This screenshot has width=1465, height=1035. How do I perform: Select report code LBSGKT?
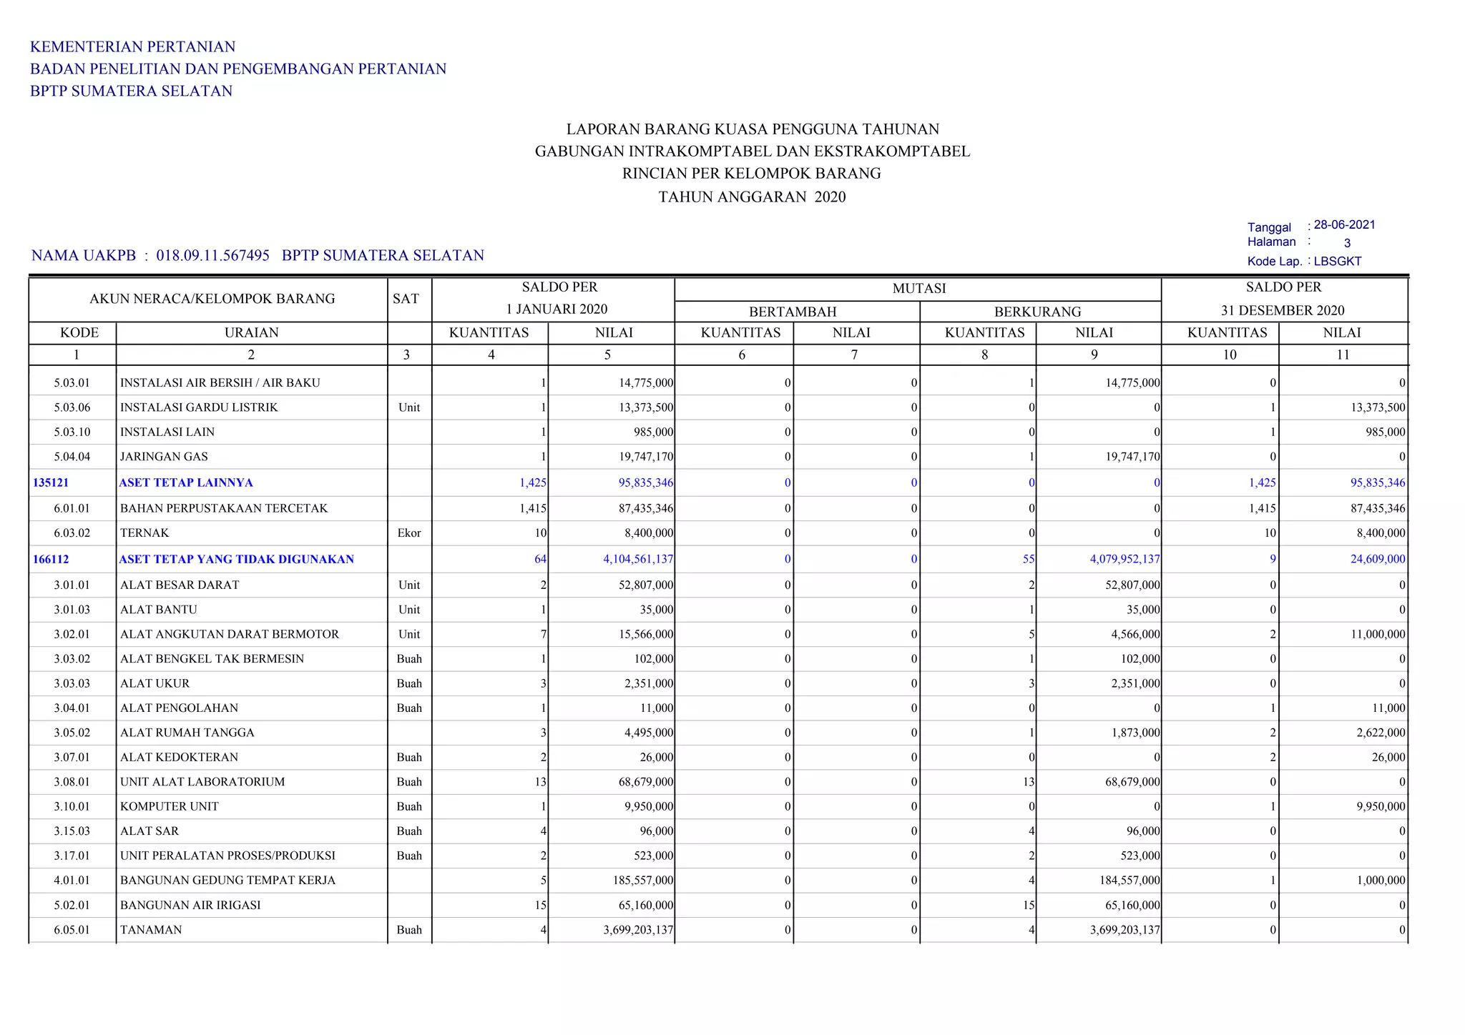[x=1337, y=261]
